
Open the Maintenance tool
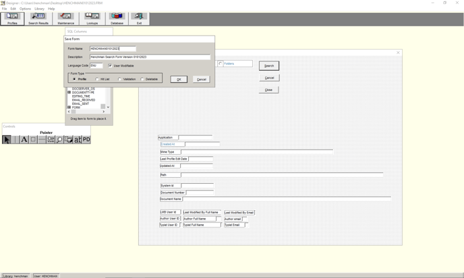coord(65,18)
